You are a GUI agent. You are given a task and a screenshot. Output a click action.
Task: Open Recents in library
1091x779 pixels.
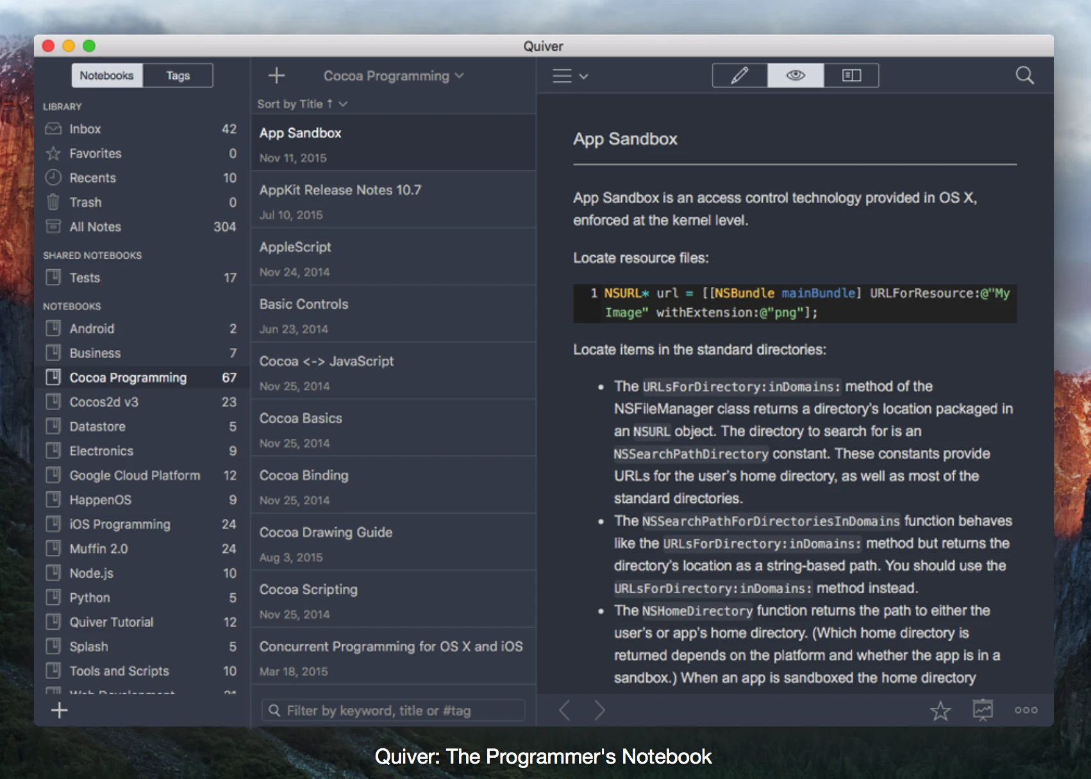[x=141, y=177]
